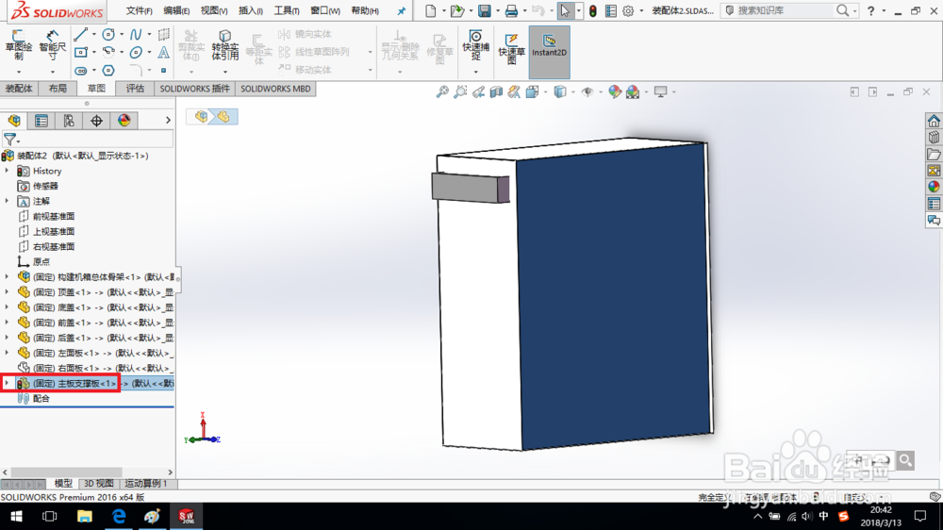Toggle Hide/Show Items eye icon
Screen dimensions: 943x530
pyautogui.click(x=587, y=91)
